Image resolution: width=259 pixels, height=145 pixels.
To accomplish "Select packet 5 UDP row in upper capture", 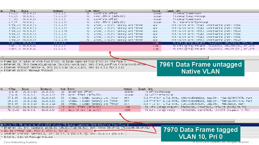I will [129, 26].
